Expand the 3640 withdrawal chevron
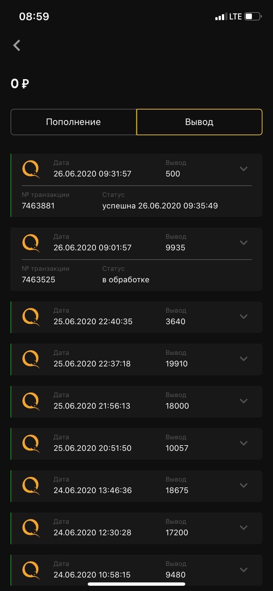This screenshot has width=273, height=591. click(x=244, y=317)
